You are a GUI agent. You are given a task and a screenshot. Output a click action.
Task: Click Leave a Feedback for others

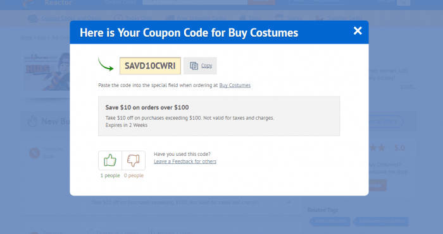tap(185, 161)
